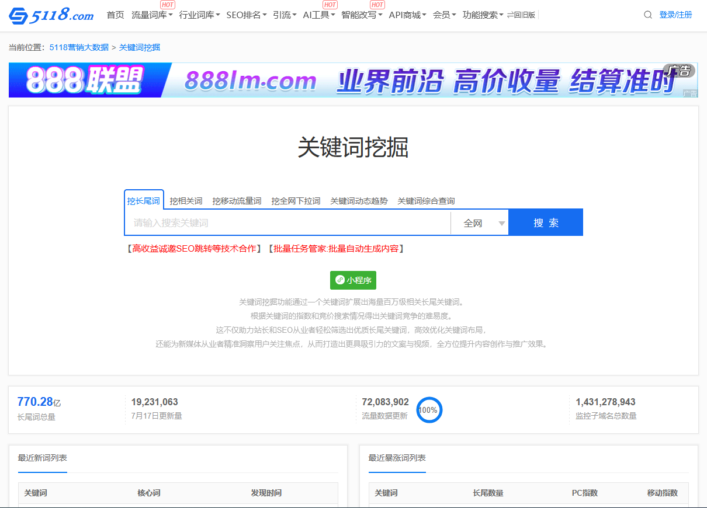This screenshot has height=508, width=707.
Task: Click the 5118.com logo
Action: (51, 15)
